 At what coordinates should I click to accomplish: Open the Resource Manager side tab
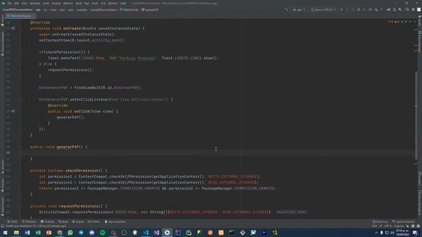(3, 43)
